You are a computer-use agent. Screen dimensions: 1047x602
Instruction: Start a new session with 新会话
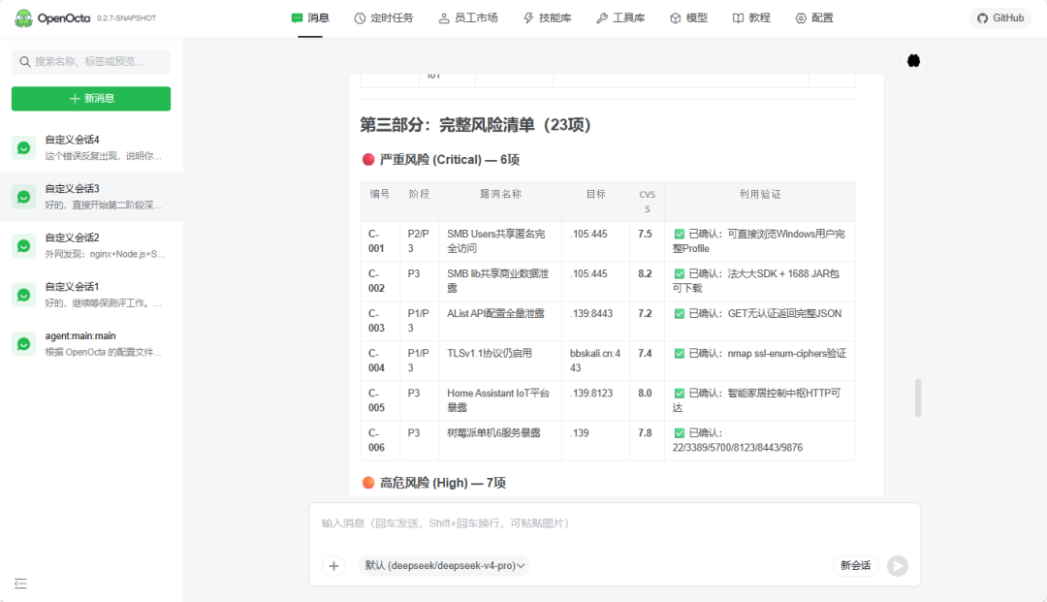(855, 566)
